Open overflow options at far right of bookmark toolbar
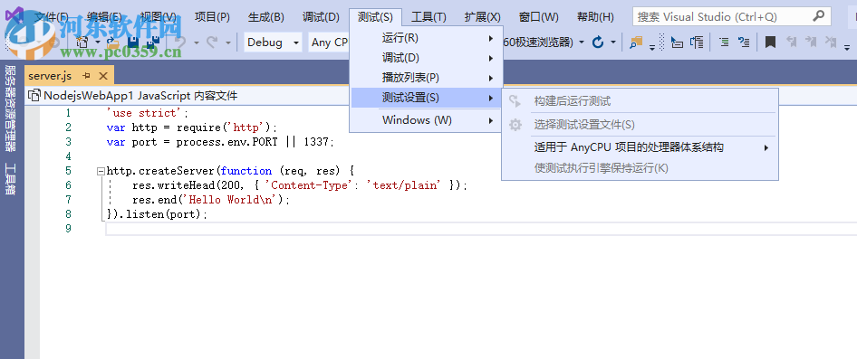The image size is (857, 359). (847, 48)
